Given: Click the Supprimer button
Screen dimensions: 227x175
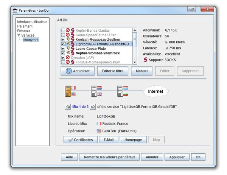Looking at the screenshot, I should [x=190, y=71].
